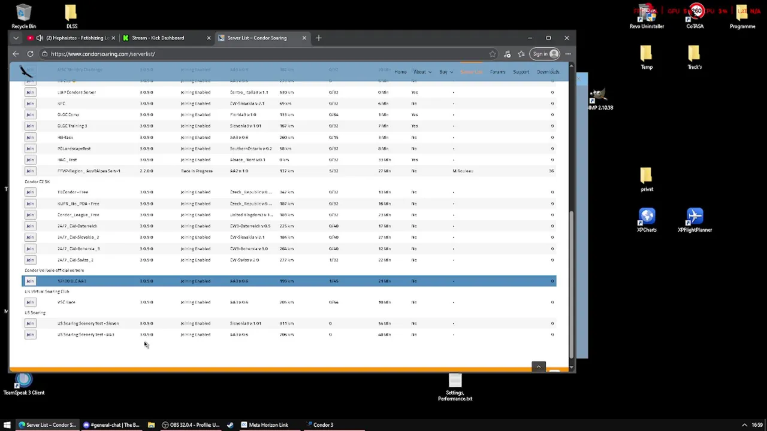Screen dimensions: 767x431
Task: Open the site info icon in address bar
Action: click(x=44, y=54)
